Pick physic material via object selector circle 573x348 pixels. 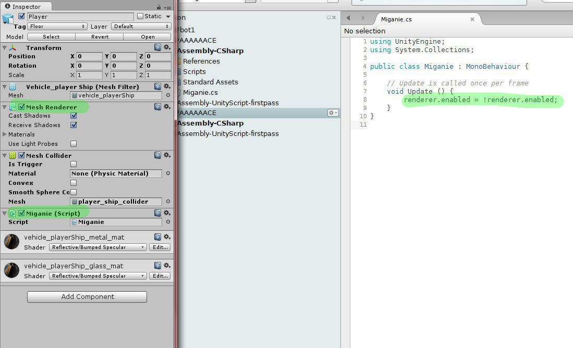pos(168,173)
